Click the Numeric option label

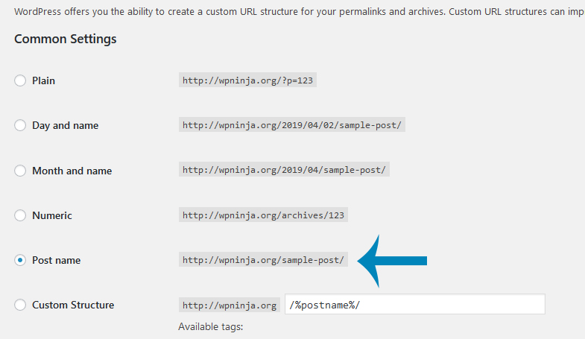[52, 215]
